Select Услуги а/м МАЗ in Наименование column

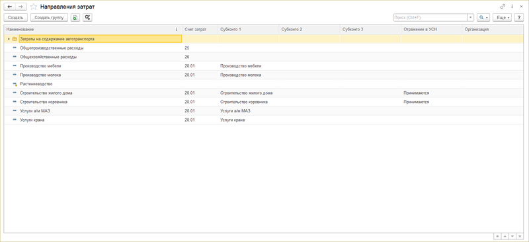35,110
